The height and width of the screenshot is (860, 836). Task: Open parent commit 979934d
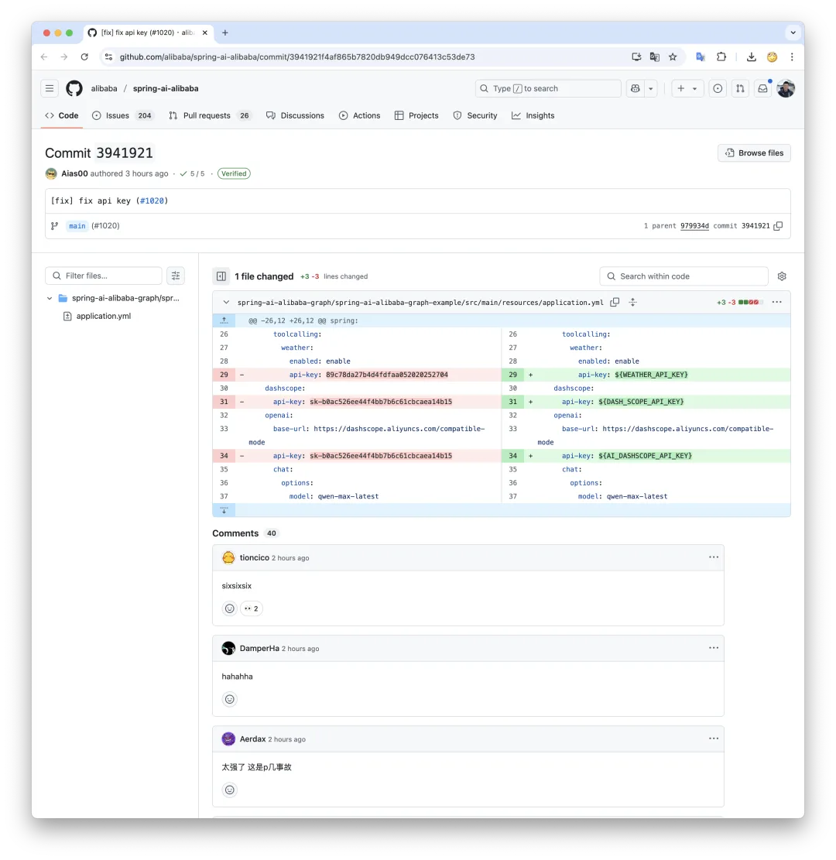pos(694,226)
